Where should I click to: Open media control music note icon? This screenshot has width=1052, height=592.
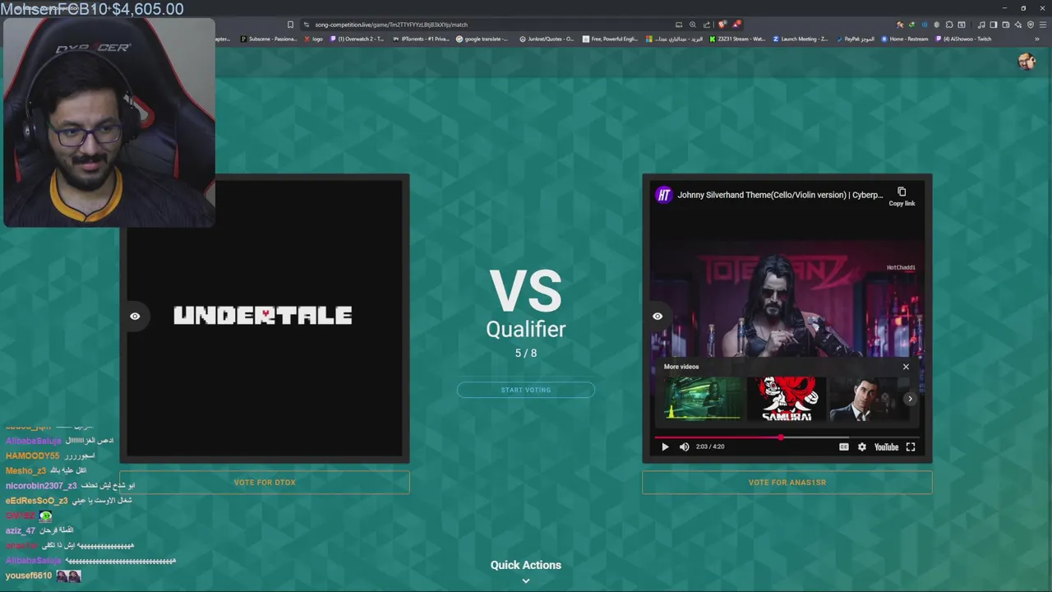pyautogui.click(x=980, y=25)
